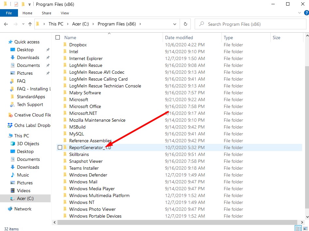Select the Internet Explorer folder
Image resolution: width=309 pixels, height=231 pixels.
[86, 59]
